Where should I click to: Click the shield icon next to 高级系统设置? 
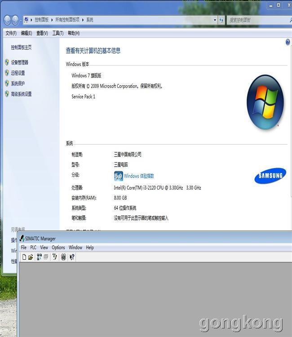coord(7,94)
